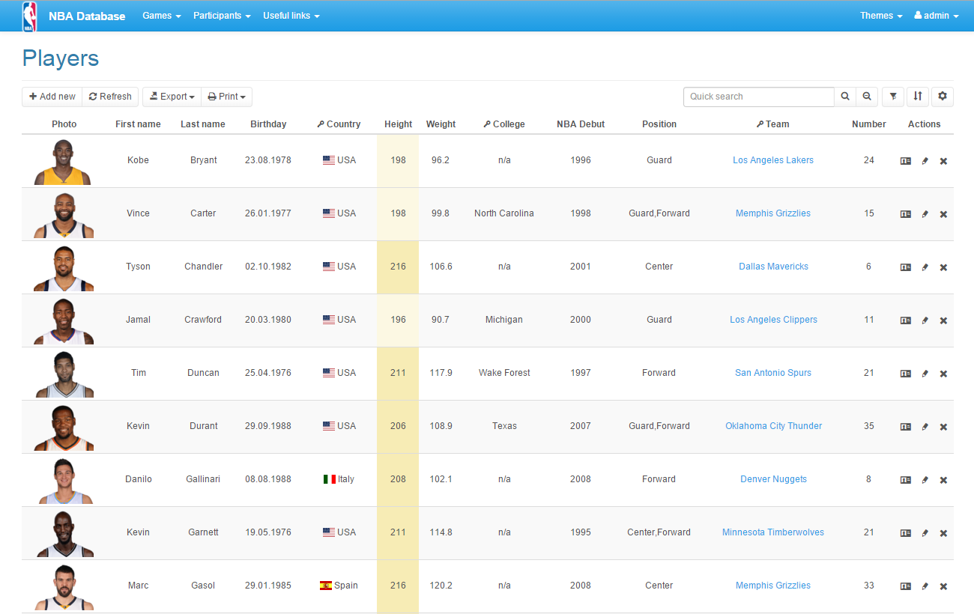Image resolution: width=974 pixels, height=614 pixels.
Task: Open the San Antonio Spurs team link
Action: click(x=773, y=373)
